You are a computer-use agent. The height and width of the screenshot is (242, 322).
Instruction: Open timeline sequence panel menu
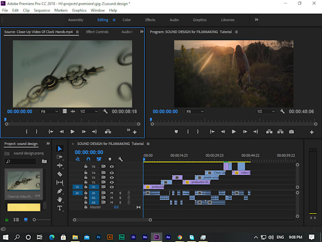[148, 144]
